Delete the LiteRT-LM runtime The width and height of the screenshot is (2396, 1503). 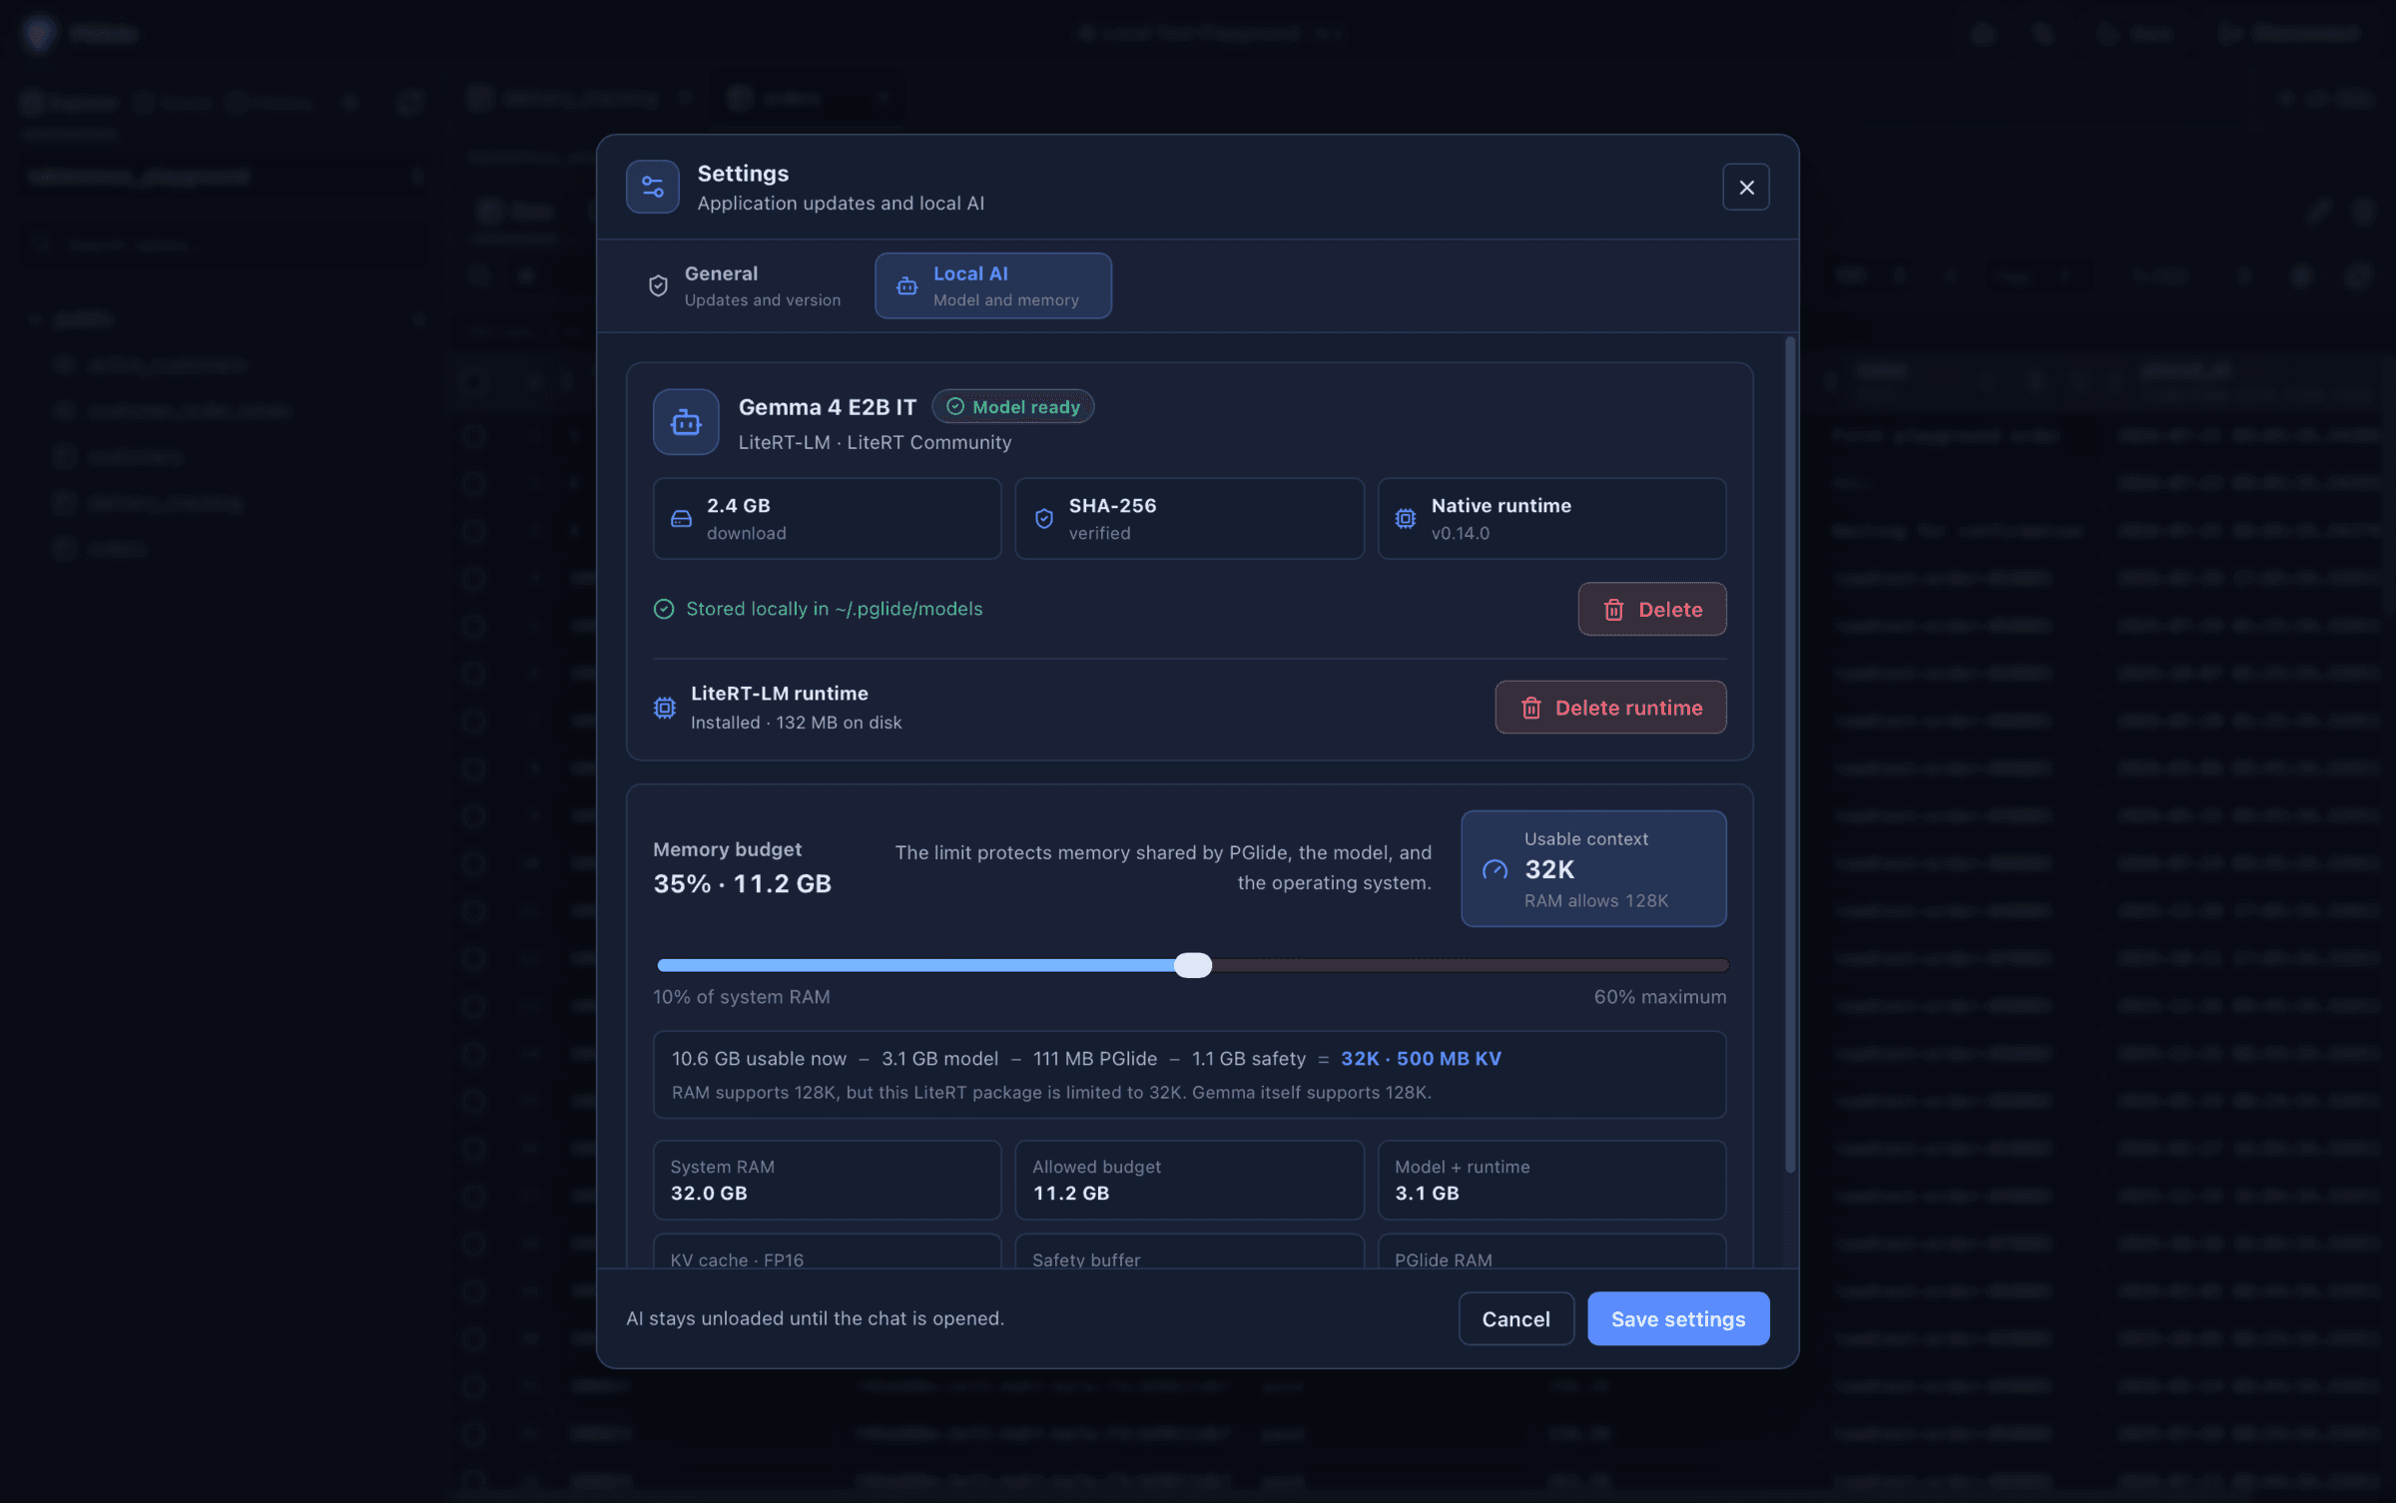tap(1610, 708)
